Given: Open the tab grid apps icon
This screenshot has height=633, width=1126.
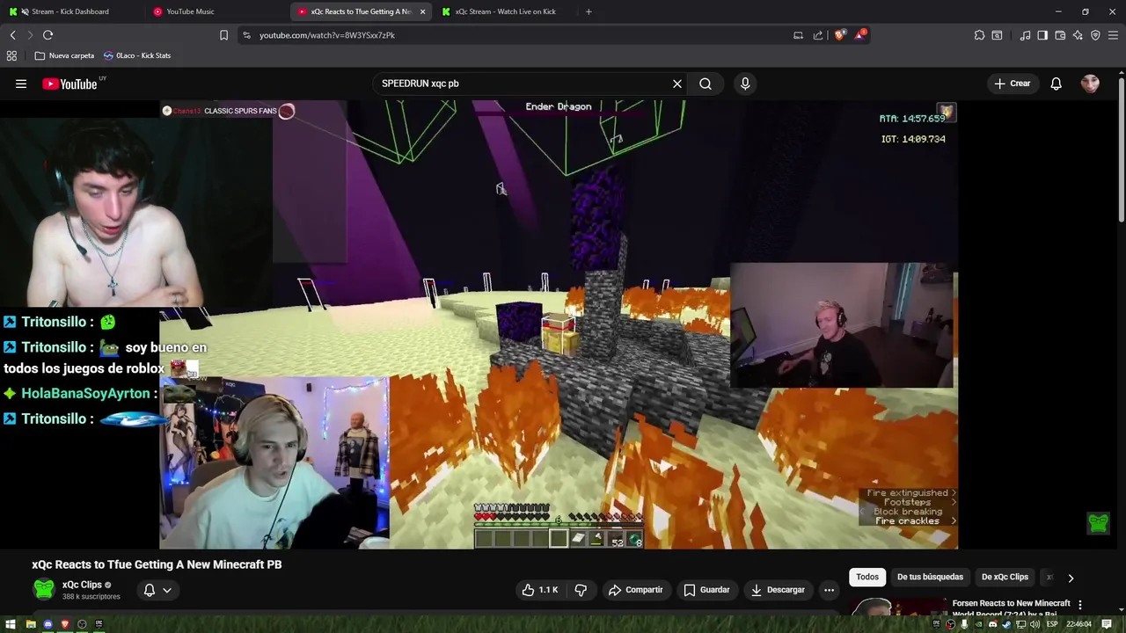Looking at the screenshot, I should click(11, 55).
